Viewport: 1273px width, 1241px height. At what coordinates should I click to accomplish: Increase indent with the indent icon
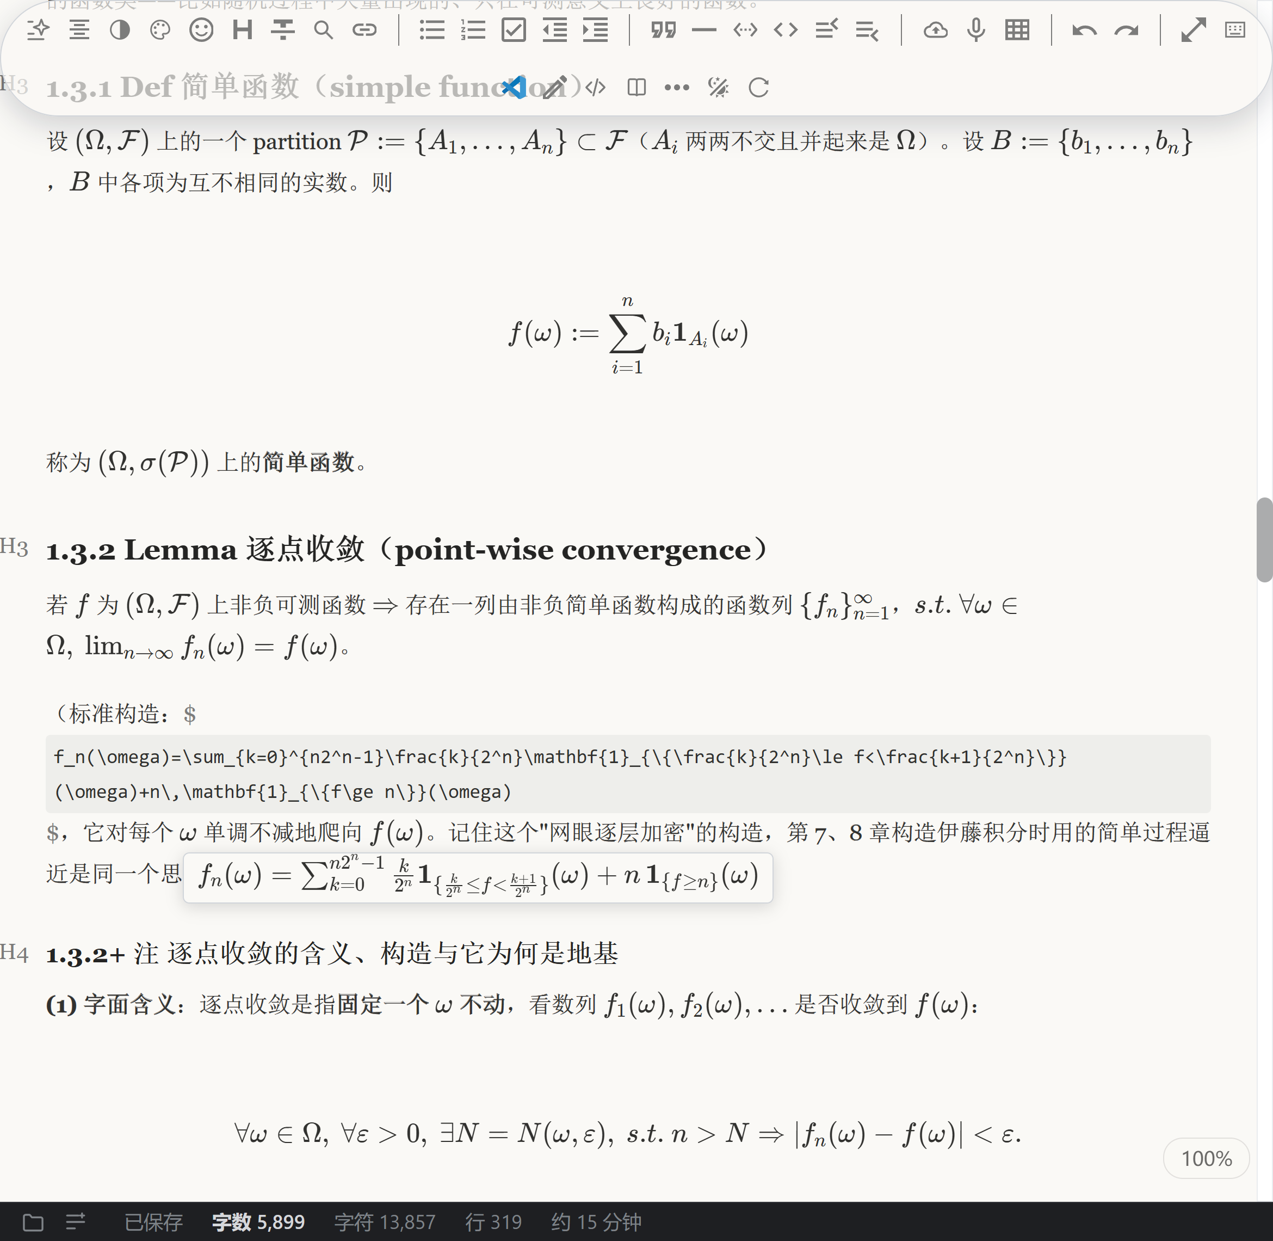click(x=596, y=30)
